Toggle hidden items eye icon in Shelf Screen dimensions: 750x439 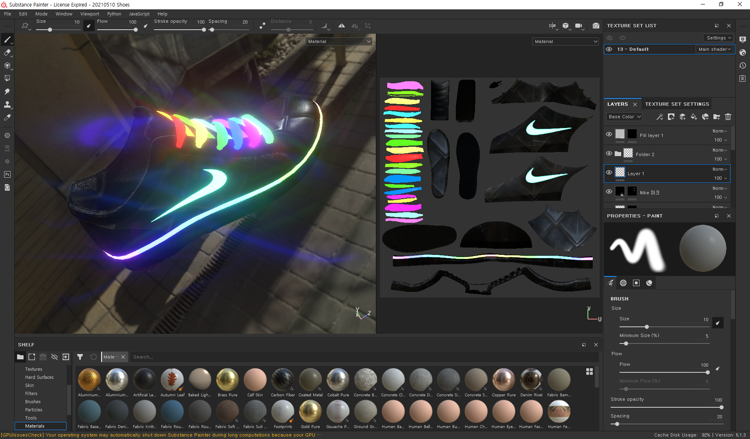coord(54,357)
